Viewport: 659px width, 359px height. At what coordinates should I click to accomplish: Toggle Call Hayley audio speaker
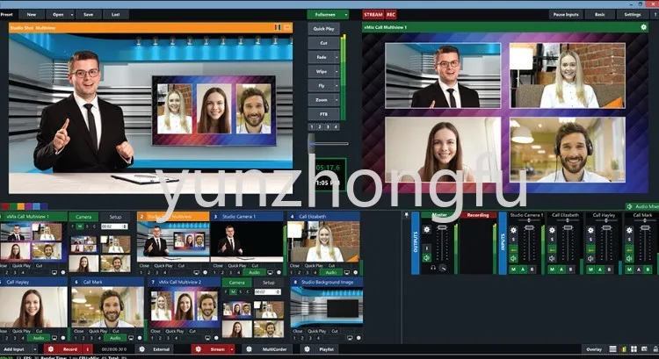pos(590,259)
